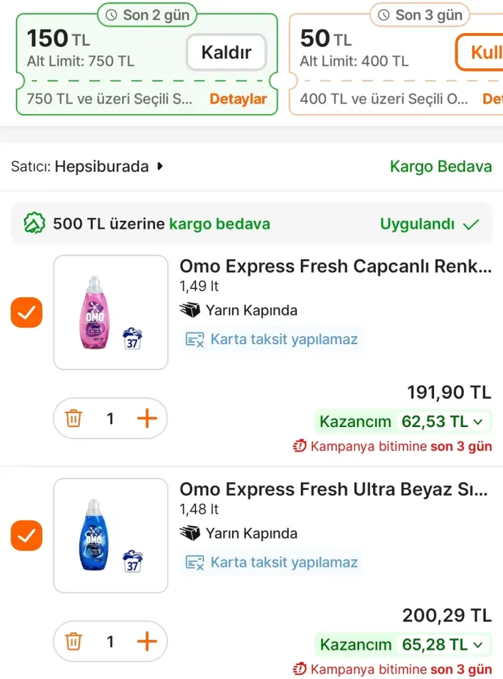
Task: Tap the campaign timer icon under the 191,90 TL price
Action: pos(300,446)
